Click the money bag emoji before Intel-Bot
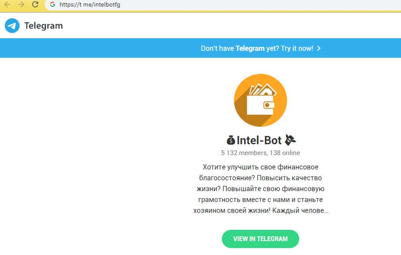Screen dimensions: 401x255 point(231,140)
